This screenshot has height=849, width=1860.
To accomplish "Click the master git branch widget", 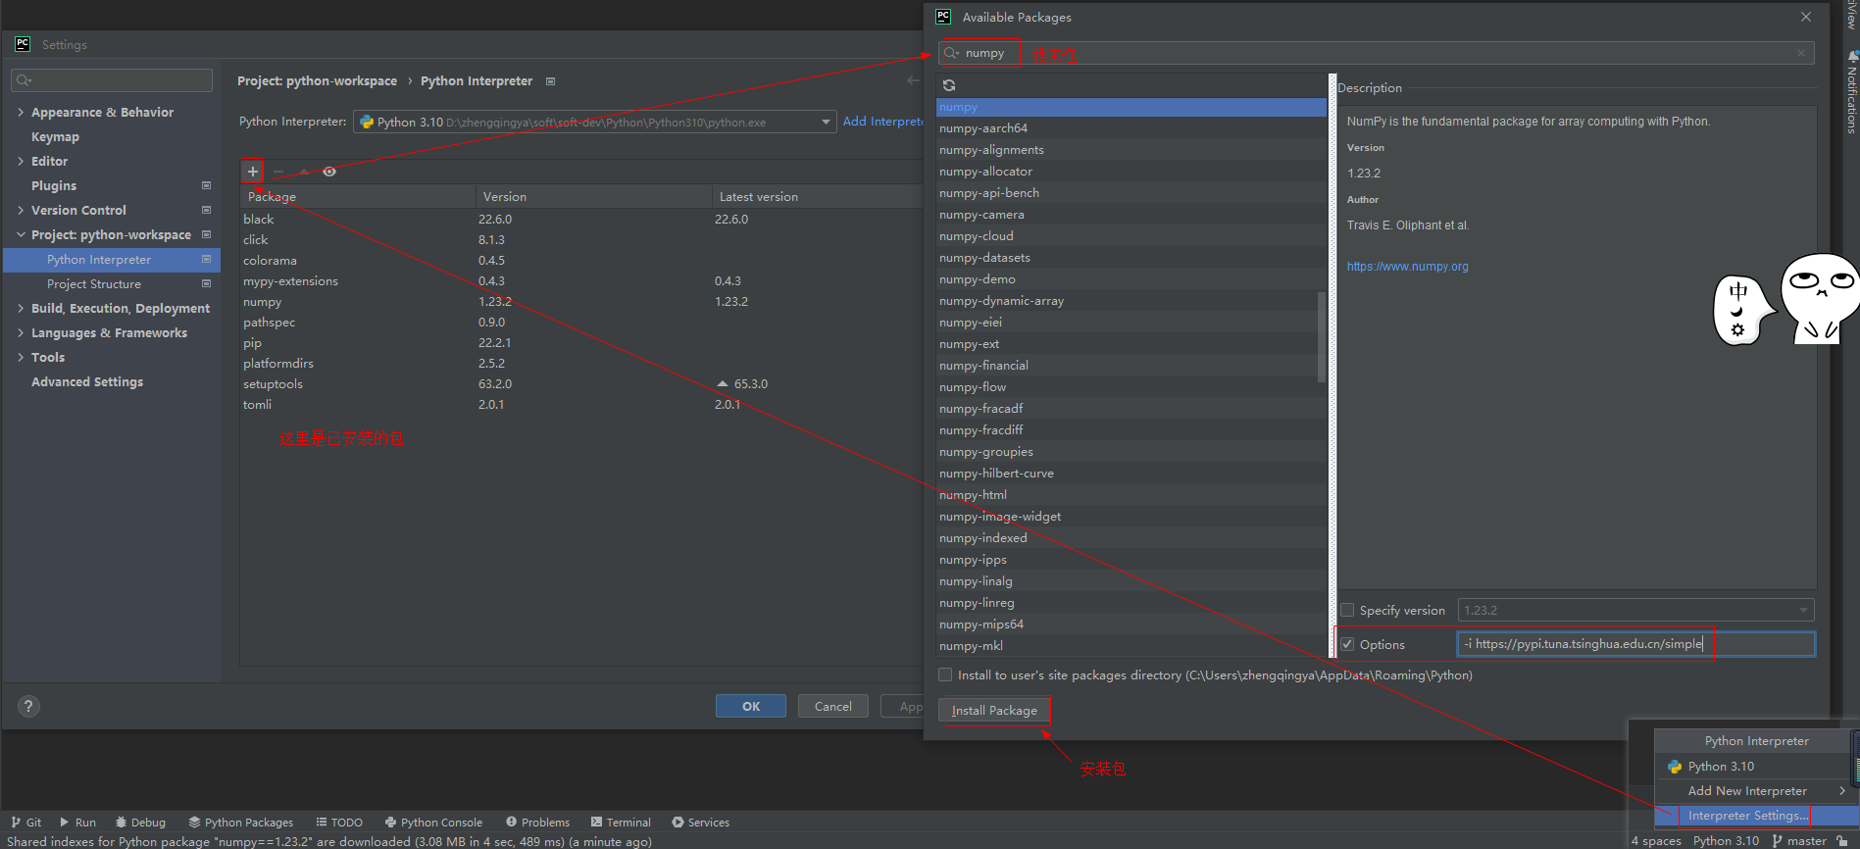I will coord(1799,840).
